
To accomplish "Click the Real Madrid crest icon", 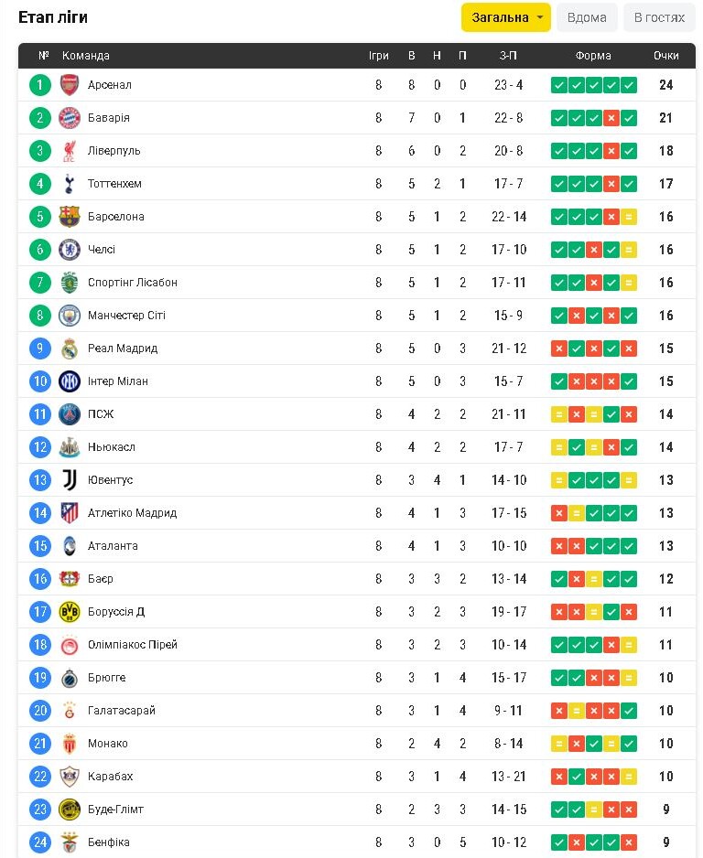I will pos(70,349).
